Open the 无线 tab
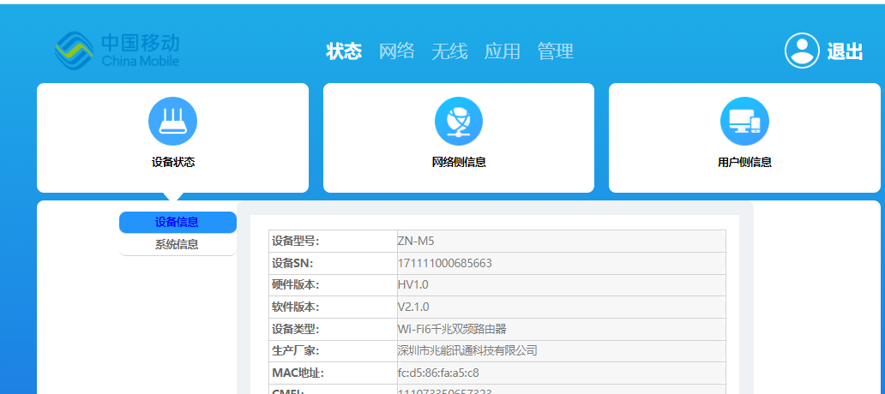885x394 pixels. (x=450, y=51)
